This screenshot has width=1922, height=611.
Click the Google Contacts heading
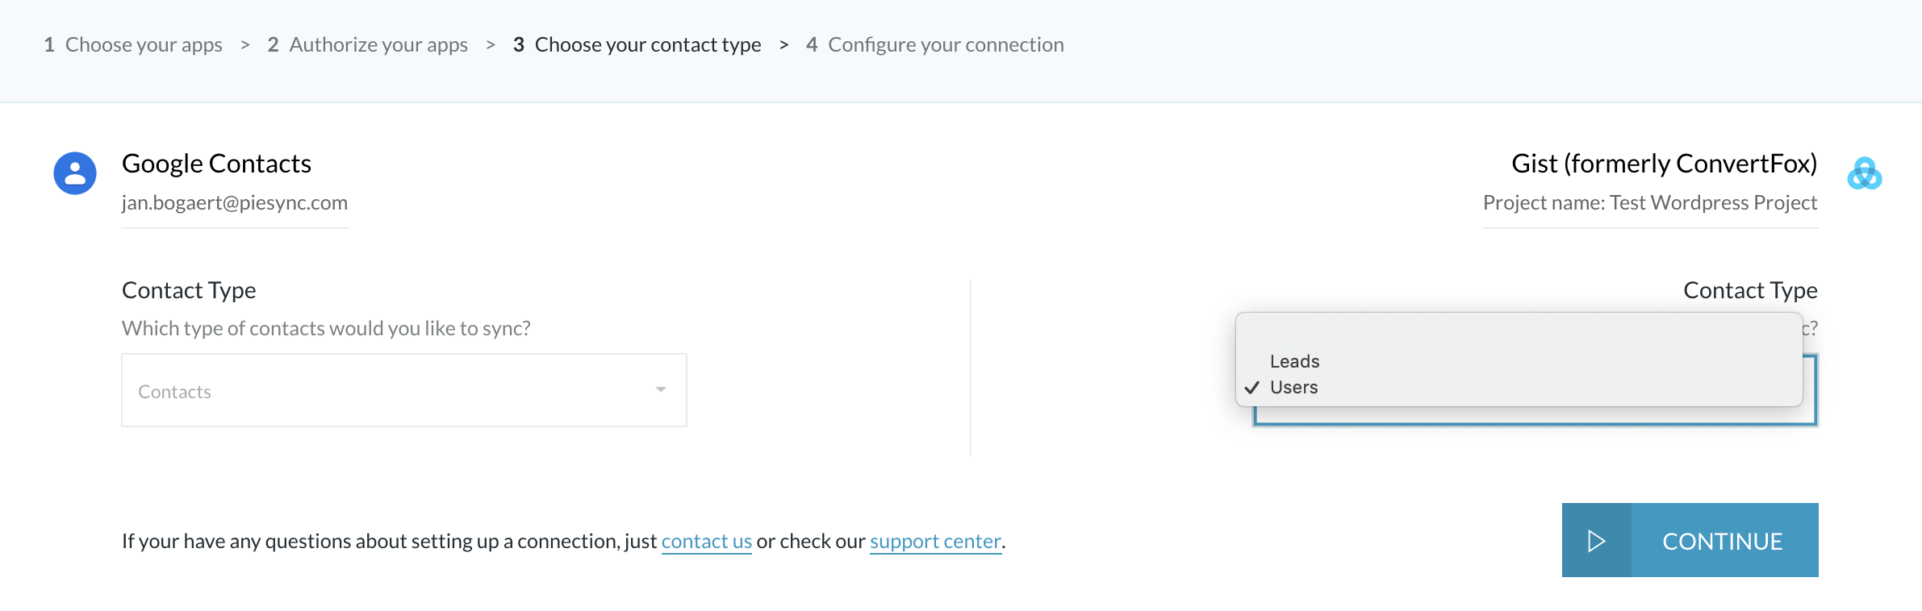pos(217,164)
